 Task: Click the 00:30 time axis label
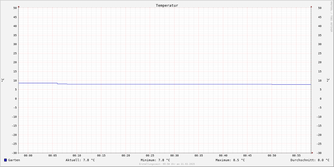[x=175, y=156]
